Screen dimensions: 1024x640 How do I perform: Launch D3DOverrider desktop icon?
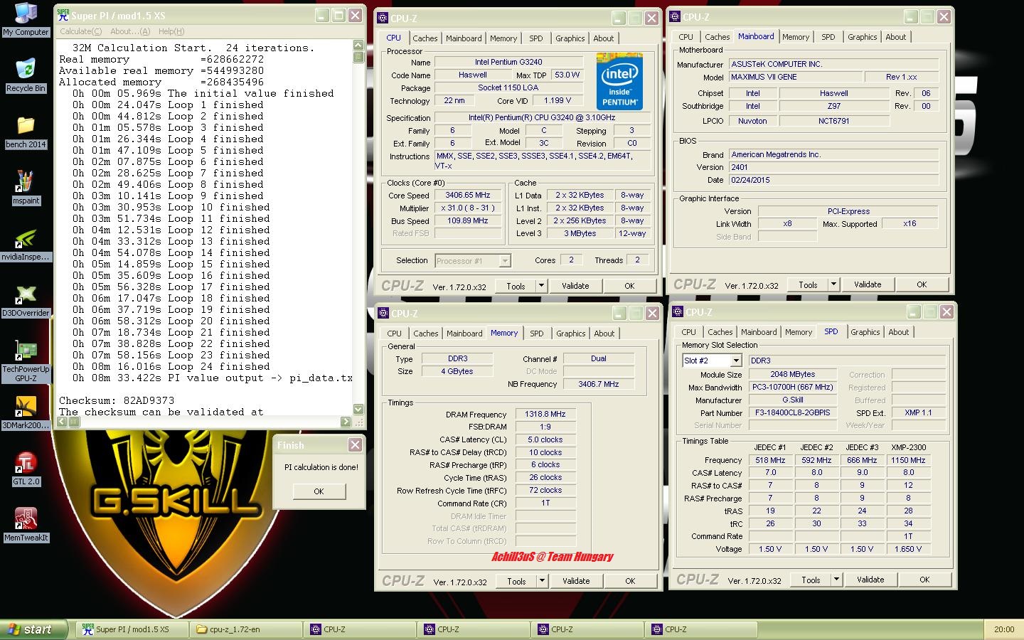coord(26,300)
